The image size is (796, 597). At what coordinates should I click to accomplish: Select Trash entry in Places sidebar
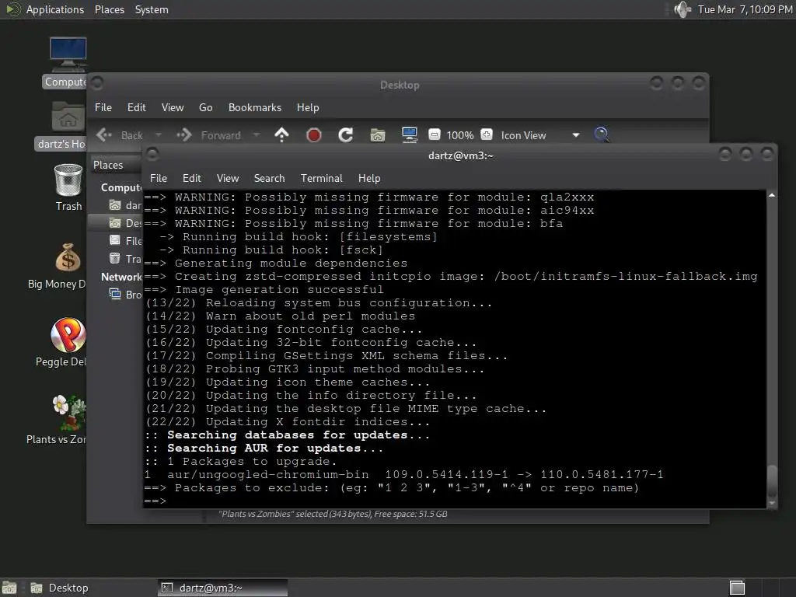point(125,259)
